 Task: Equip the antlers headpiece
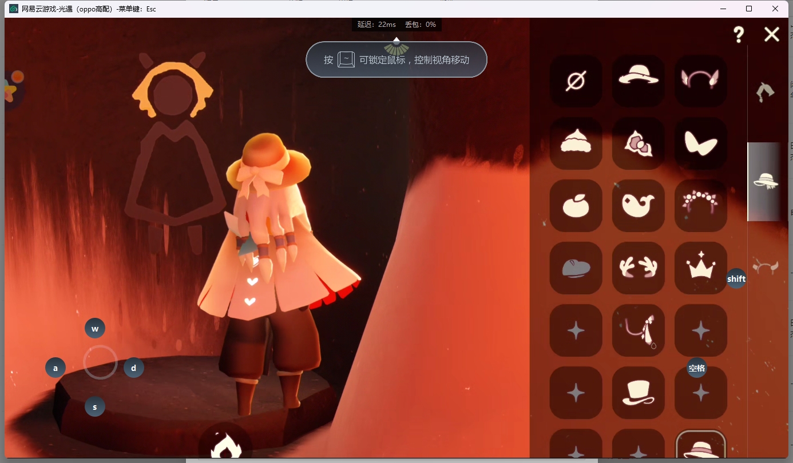[x=639, y=268]
